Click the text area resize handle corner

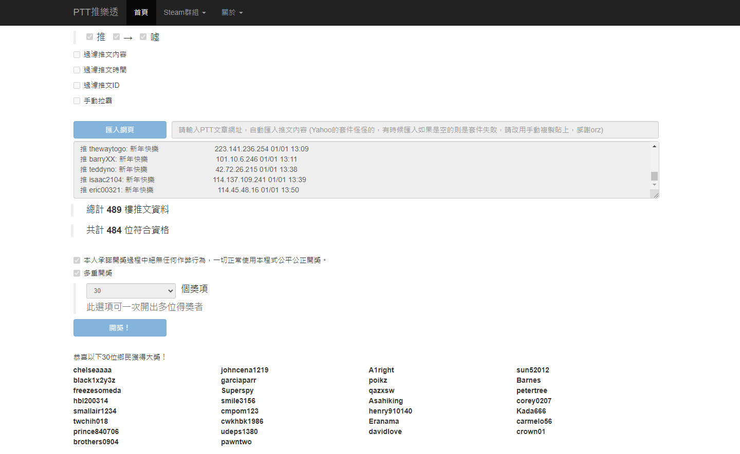(655, 194)
